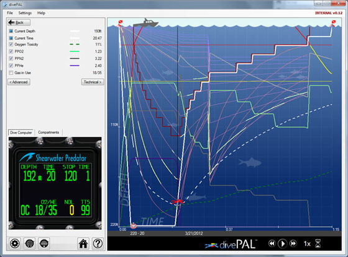Uncheck the PPN2 checkbox
The height and width of the screenshot is (257, 348).
pos(11,59)
